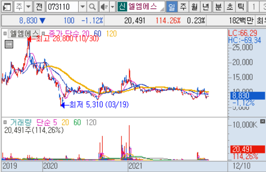Click stock code input field 073110

click(x=62, y=7)
